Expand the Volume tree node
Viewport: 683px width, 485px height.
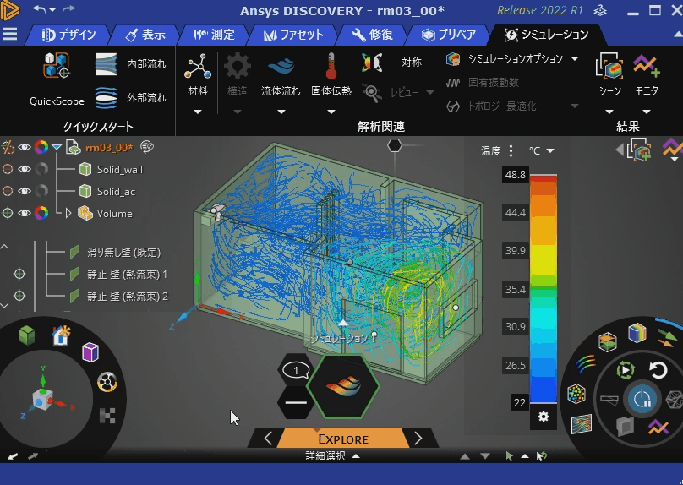[x=68, y=213]
